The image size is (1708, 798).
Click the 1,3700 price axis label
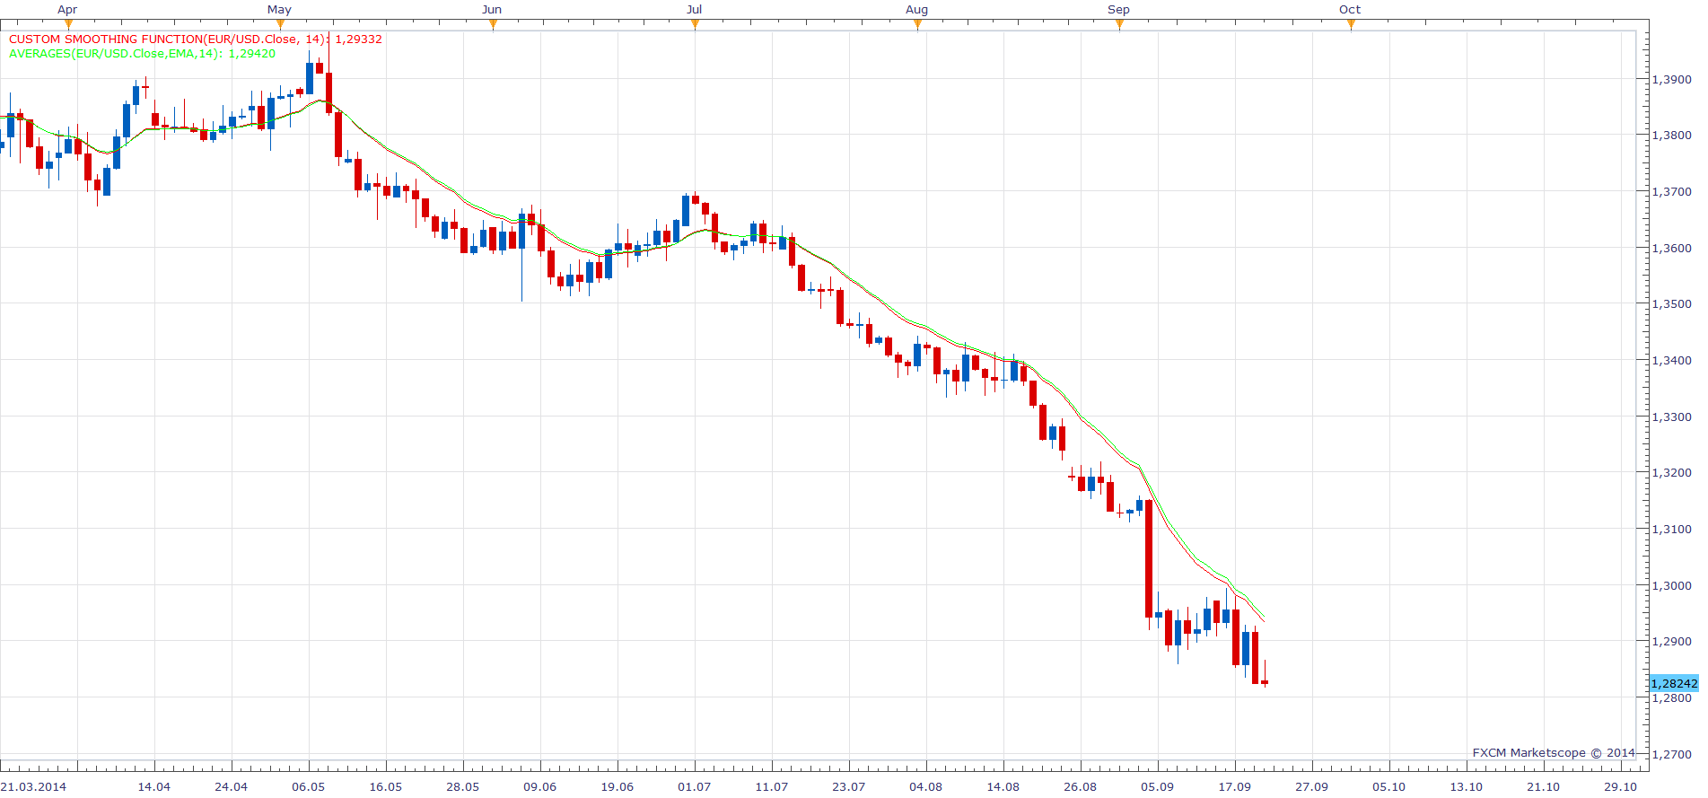1672,191
